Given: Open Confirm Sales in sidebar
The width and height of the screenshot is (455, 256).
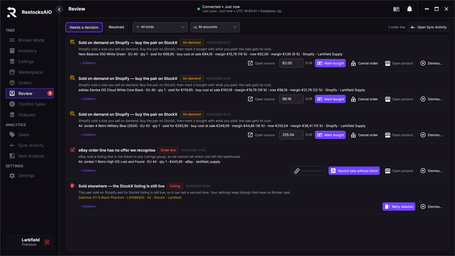Looking at the screenshot, I should point(30,104).
